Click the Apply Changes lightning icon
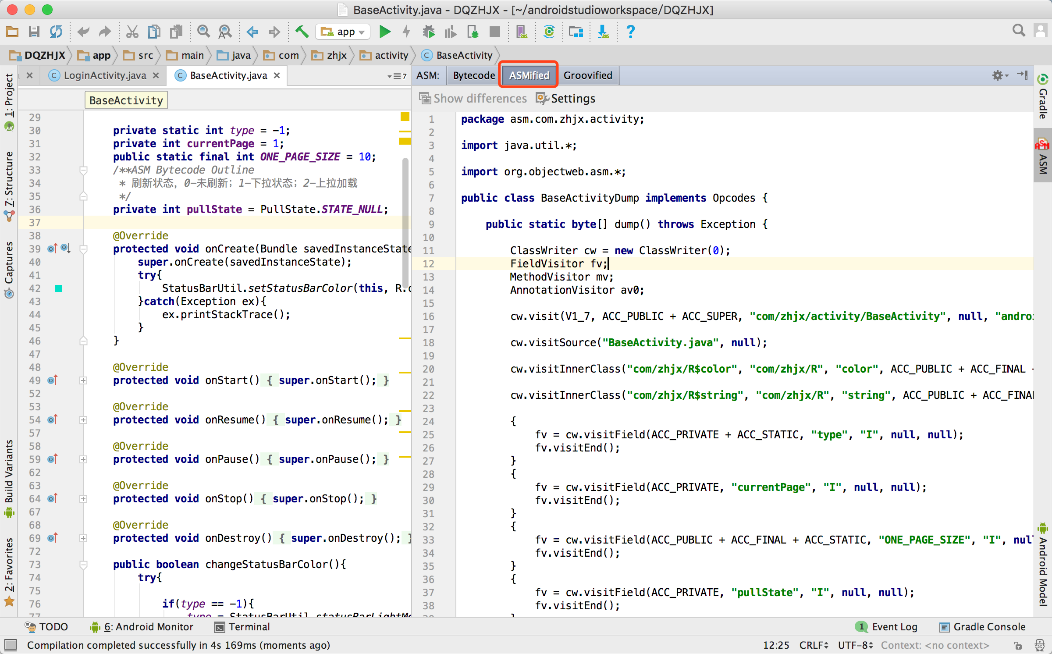The height and width of the screenshot is (654, 1052). point(407,32)
